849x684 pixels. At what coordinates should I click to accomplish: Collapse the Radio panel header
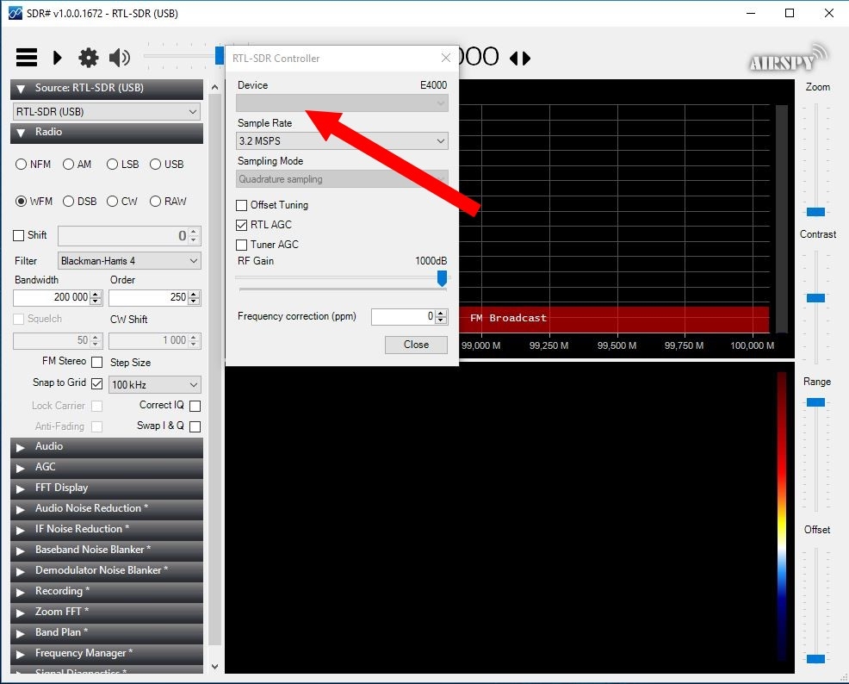point(107,132)
